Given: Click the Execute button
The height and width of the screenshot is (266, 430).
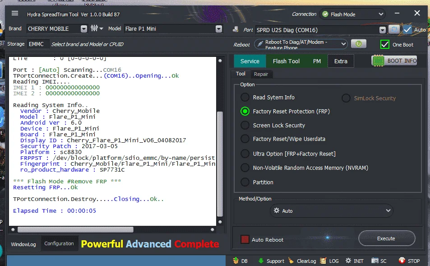Looking at the screenshot, I should (x=386, y=238).
